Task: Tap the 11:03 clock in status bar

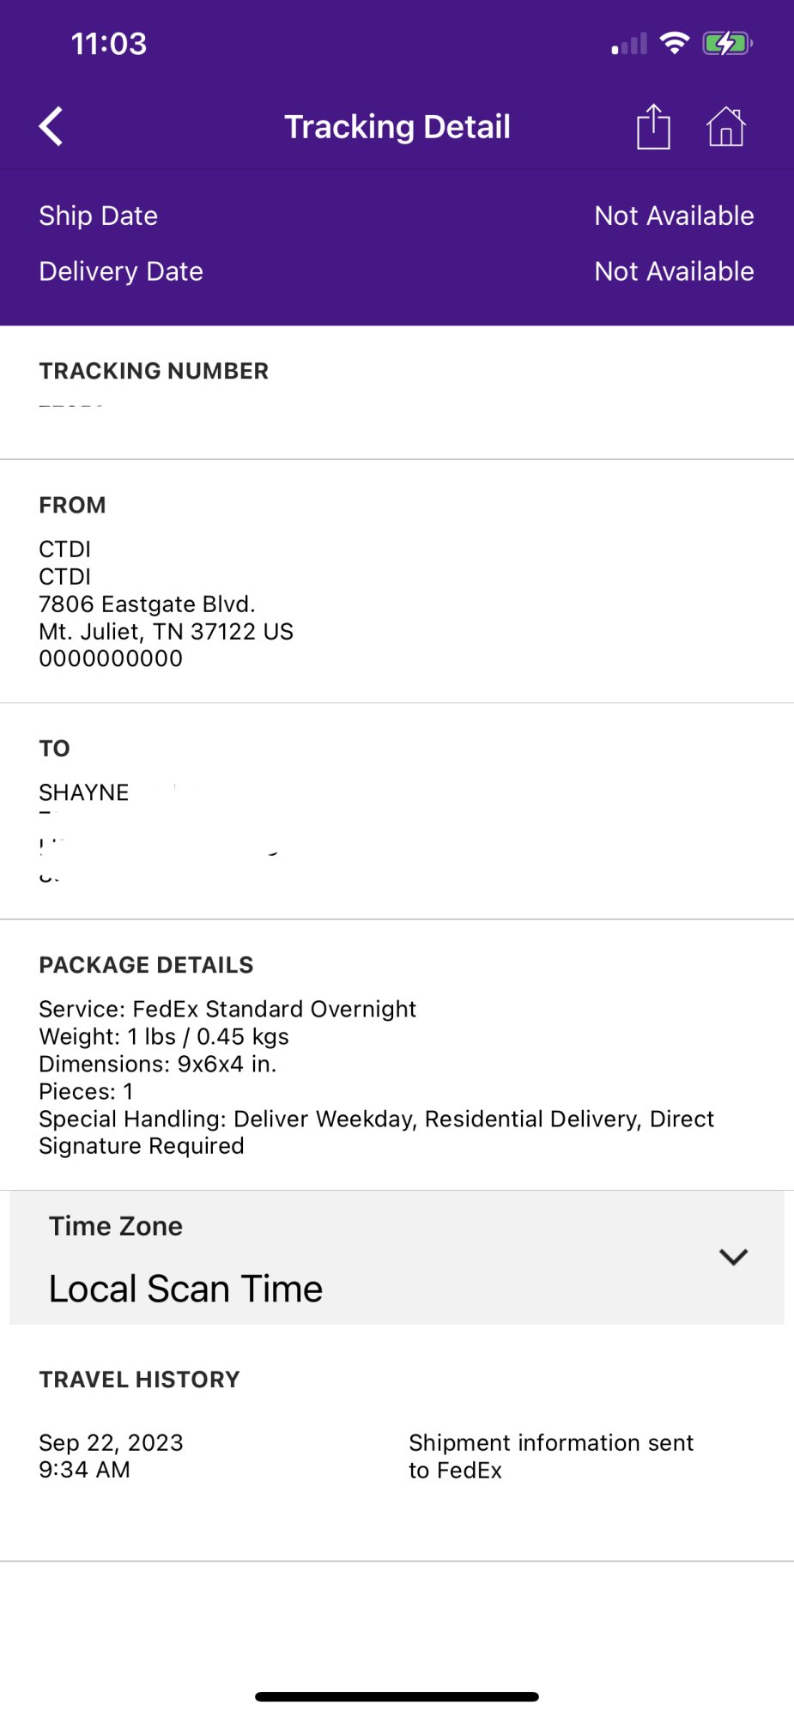Action: point(109,44)
